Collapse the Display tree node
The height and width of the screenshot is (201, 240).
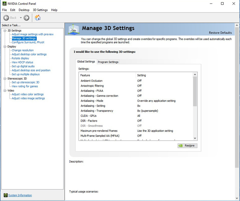[5, 46]
